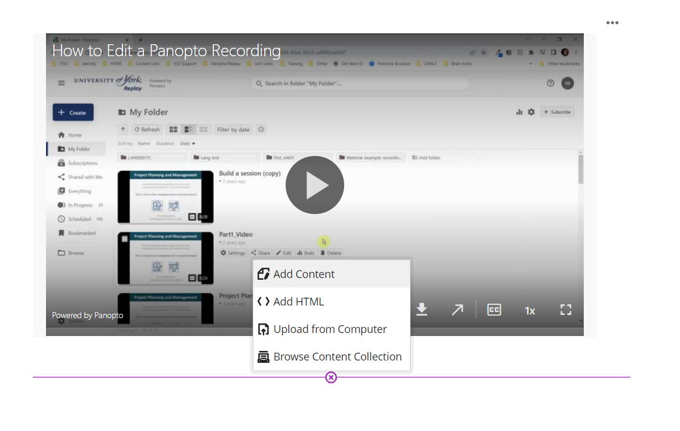680x431 pixels.
Task: Enter fullscreen mode on the video player
Action: pos(566,310)
